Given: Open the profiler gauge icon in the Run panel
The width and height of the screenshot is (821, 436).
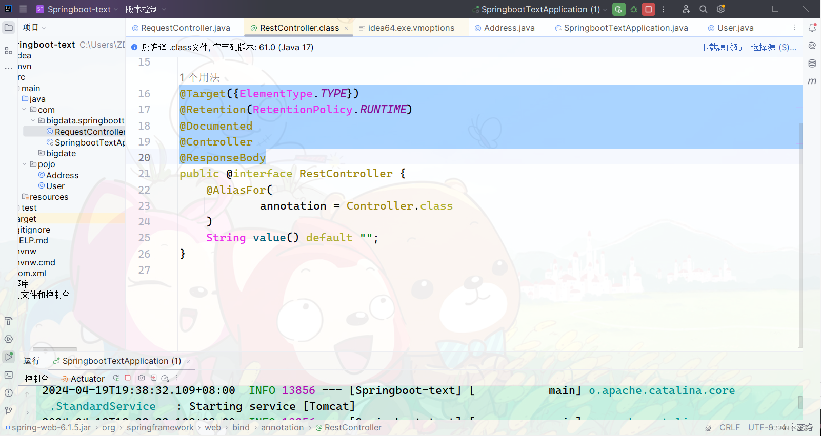Looking at the screenshot, I should (x=165, y=378).
